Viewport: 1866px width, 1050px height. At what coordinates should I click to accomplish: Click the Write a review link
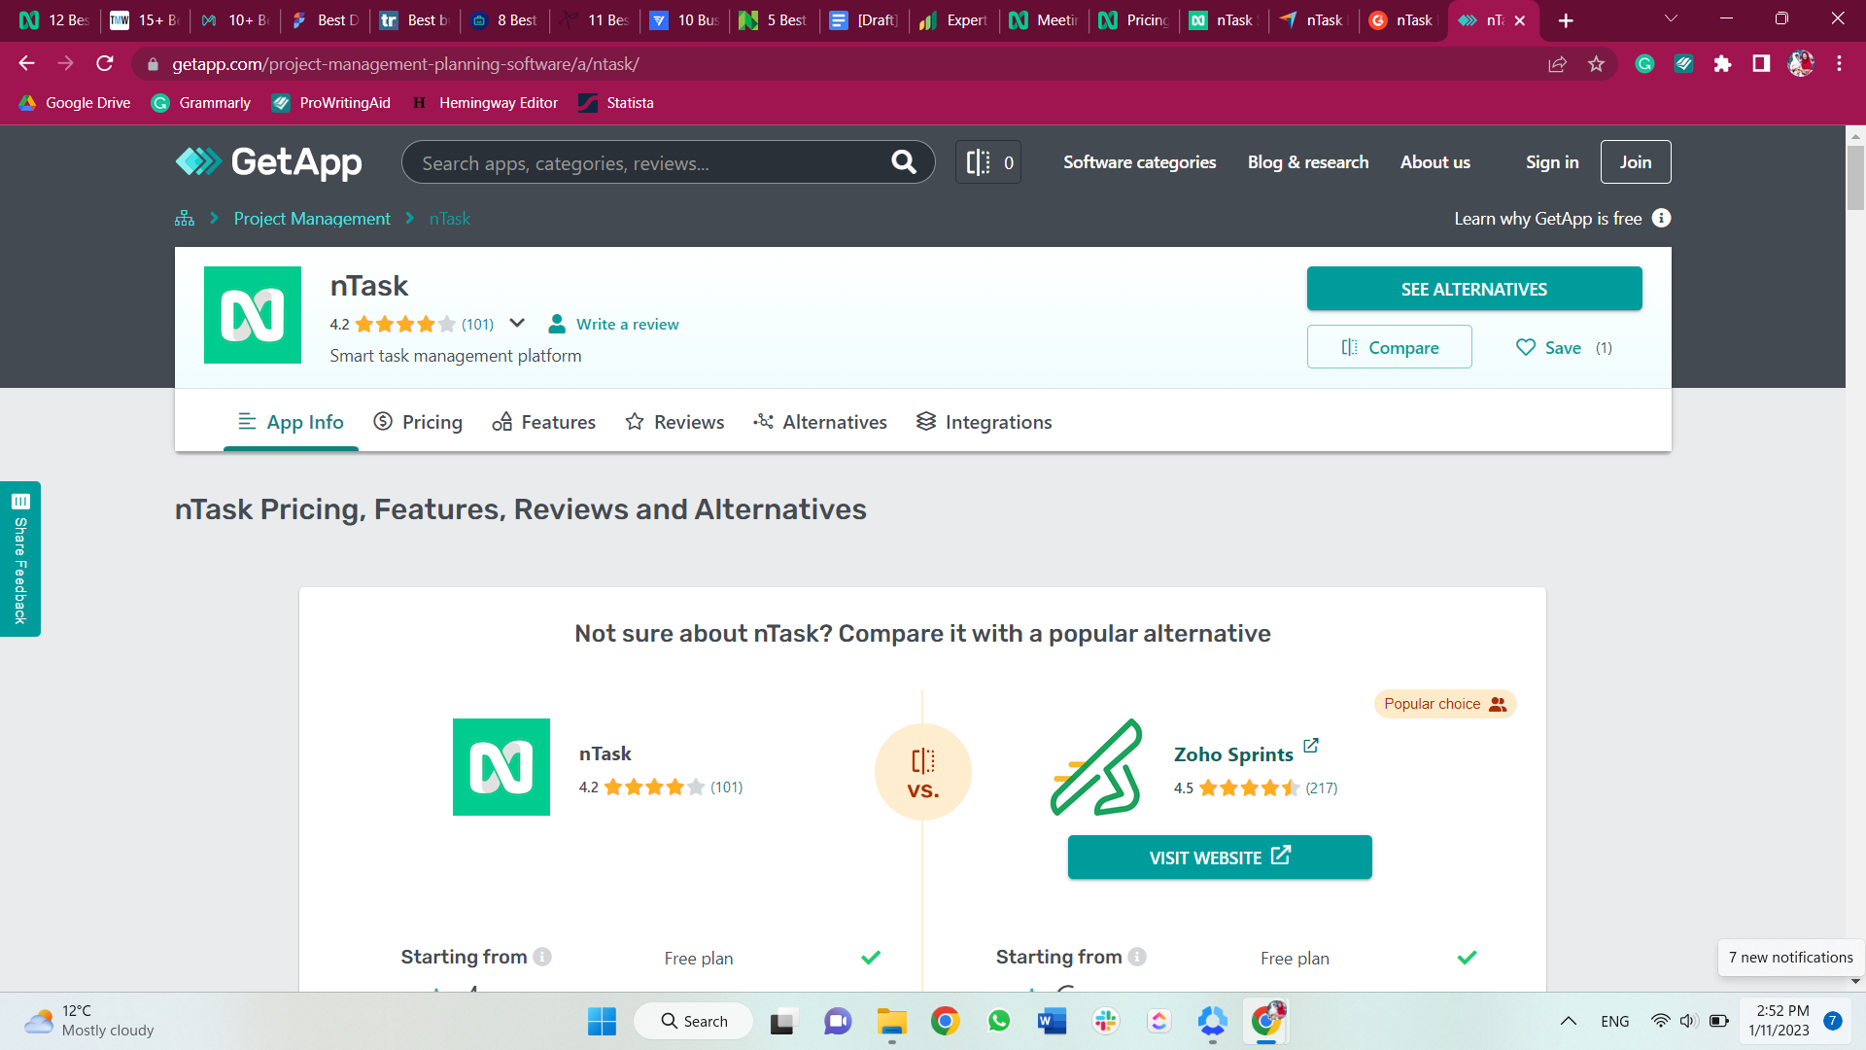[x=627, y=325]
